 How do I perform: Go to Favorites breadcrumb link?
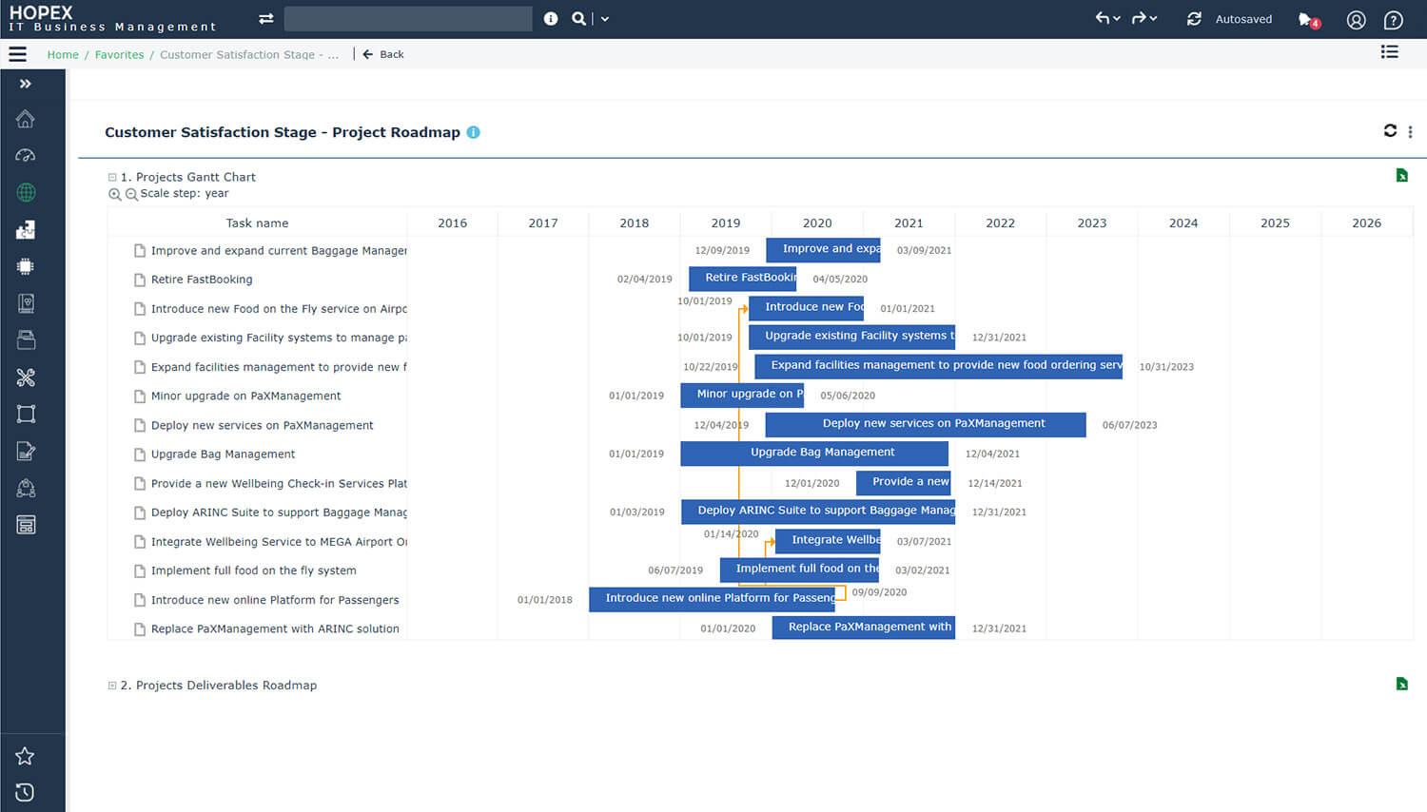pos(119,54)
